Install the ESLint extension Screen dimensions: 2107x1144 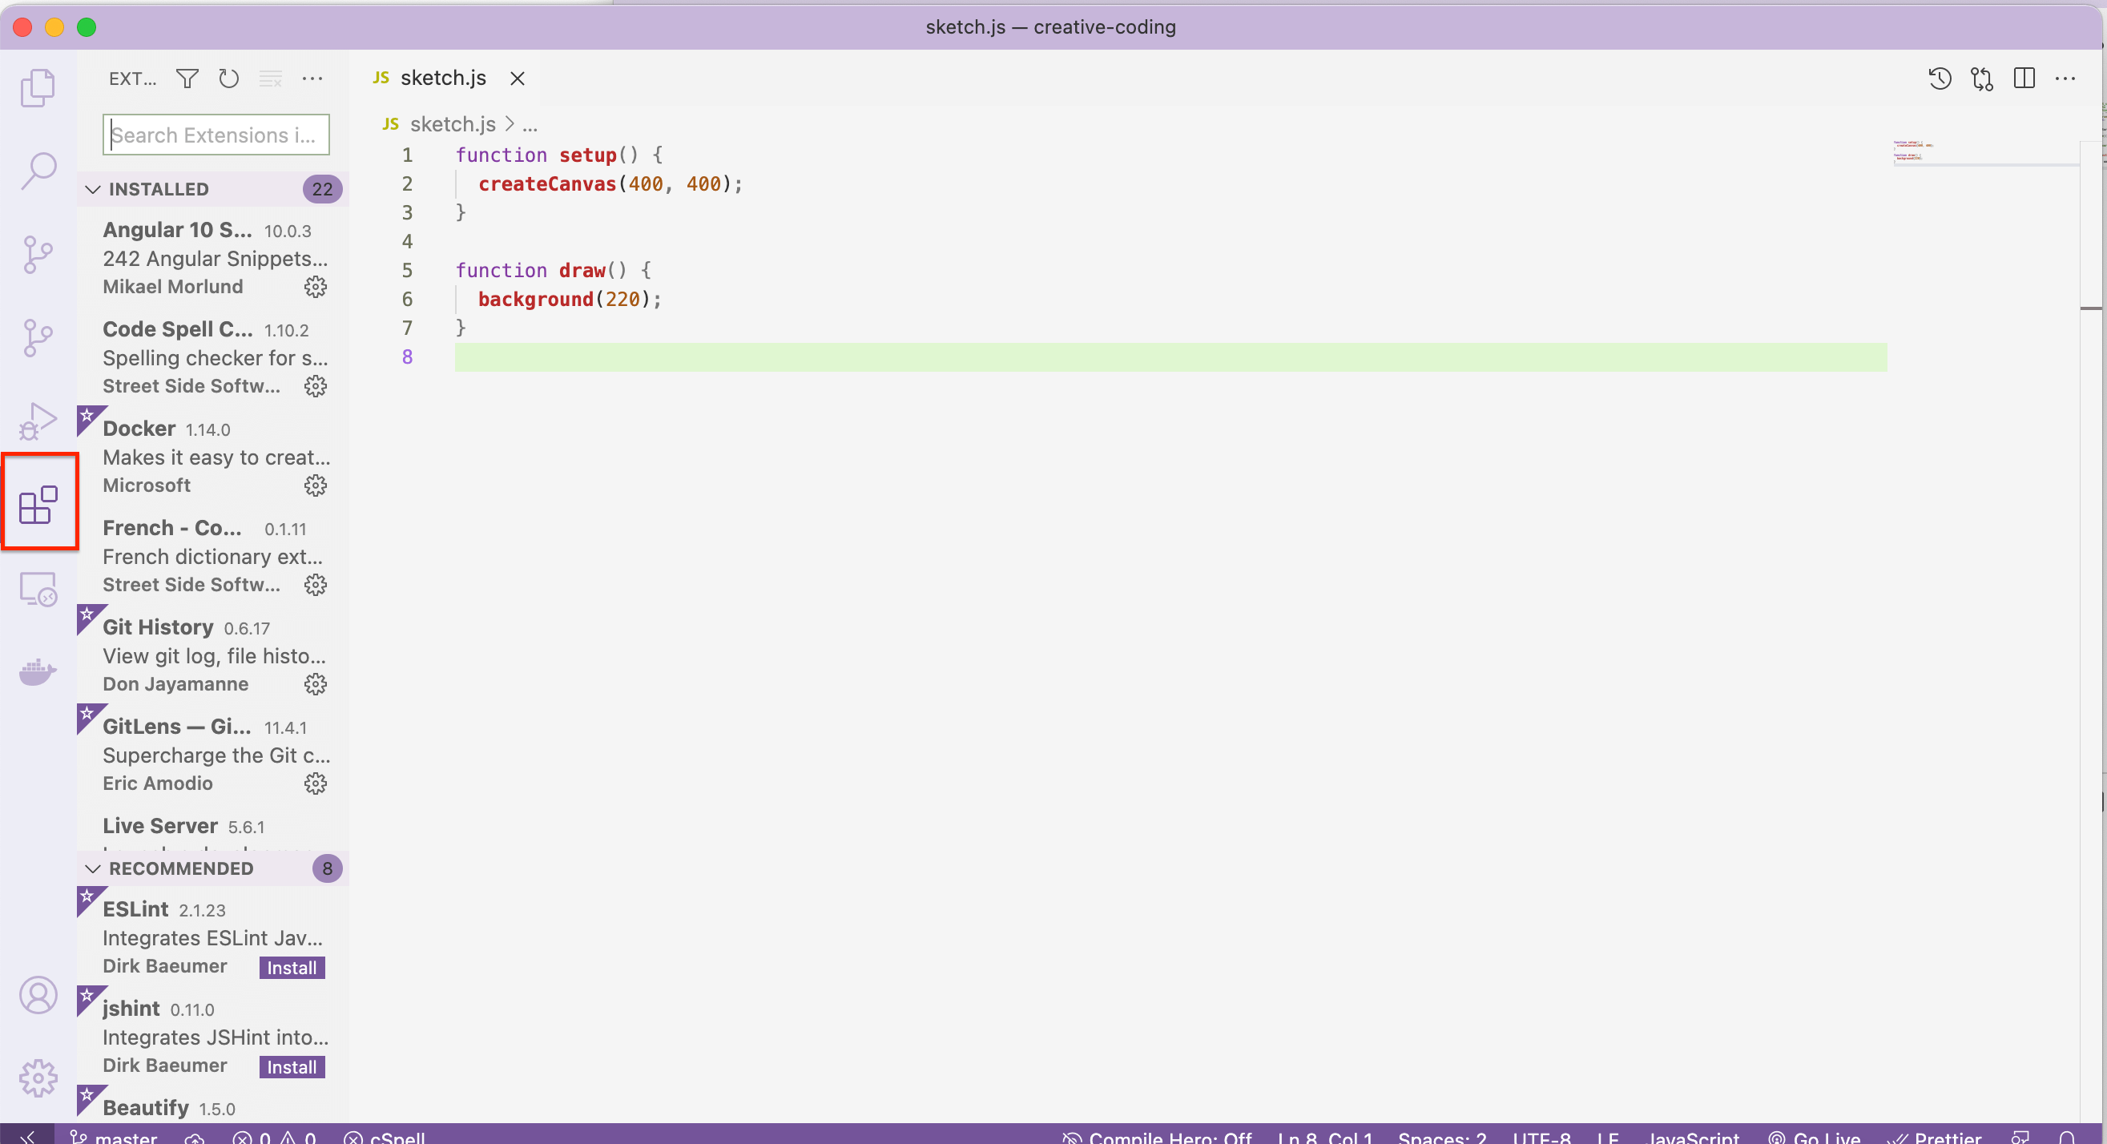click(292, 968)
